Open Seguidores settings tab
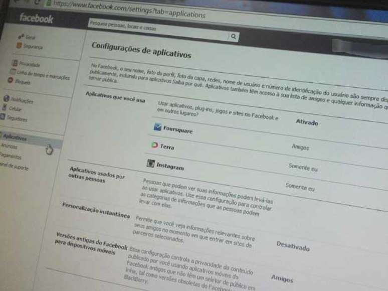Viewport: 388px width, 291px height. [x=17, y=118]
